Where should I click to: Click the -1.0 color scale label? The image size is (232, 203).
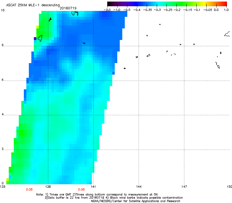[117, 10]
